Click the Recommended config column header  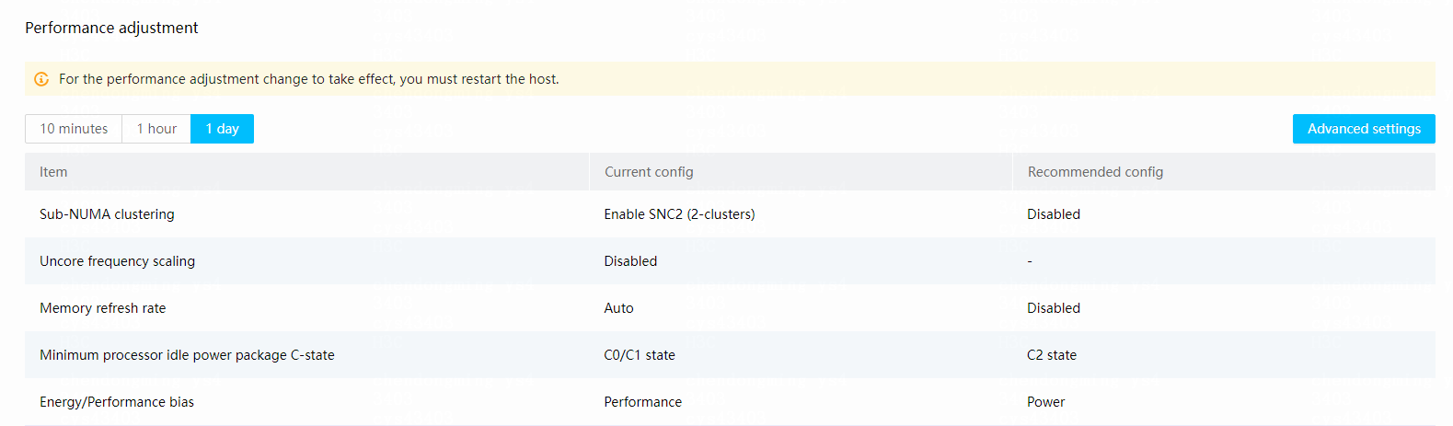click(1095, 172)
